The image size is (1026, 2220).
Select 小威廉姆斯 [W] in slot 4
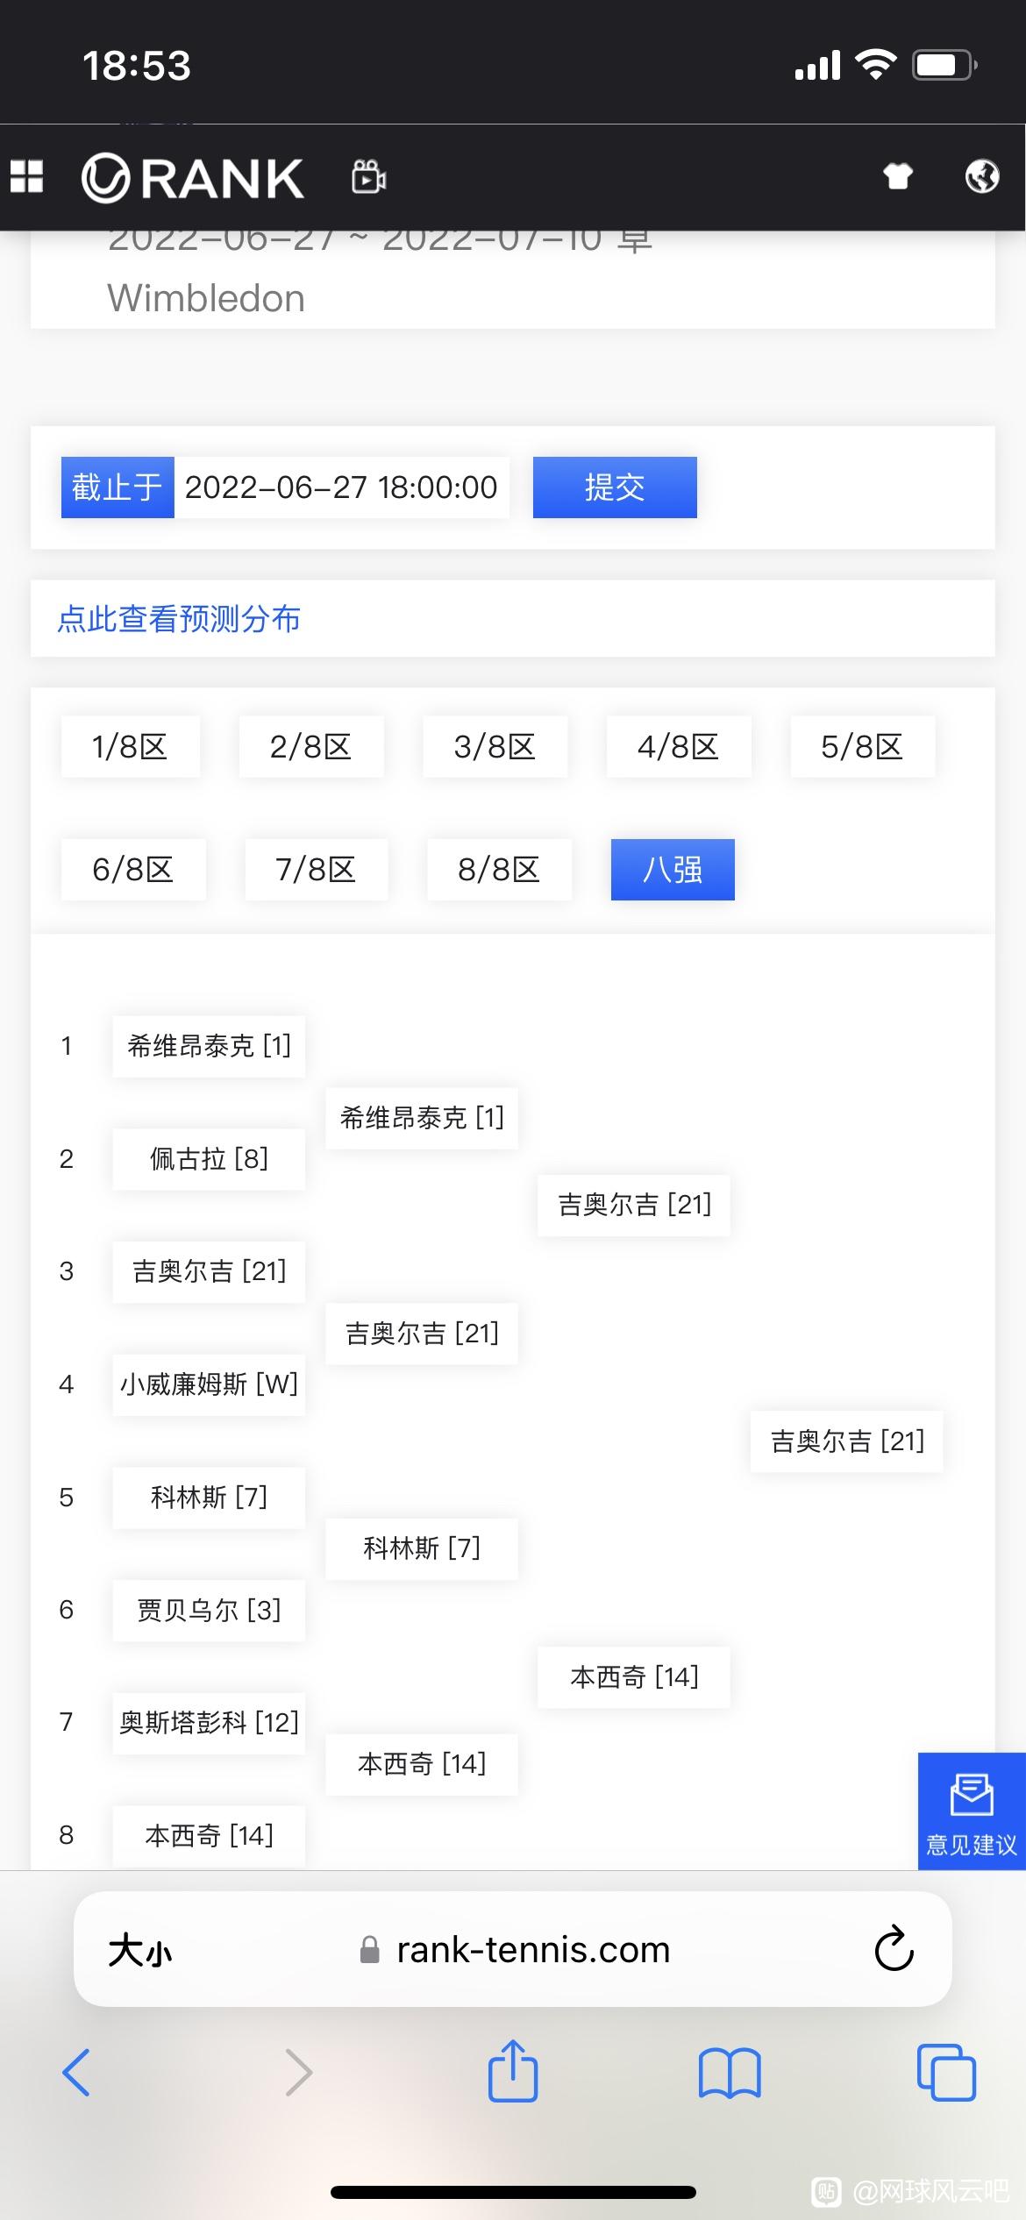point(209,1384)
